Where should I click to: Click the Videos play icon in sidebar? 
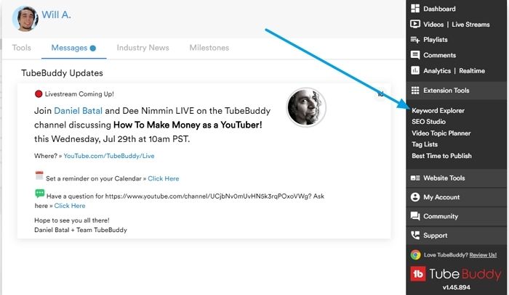pos(415,24)
